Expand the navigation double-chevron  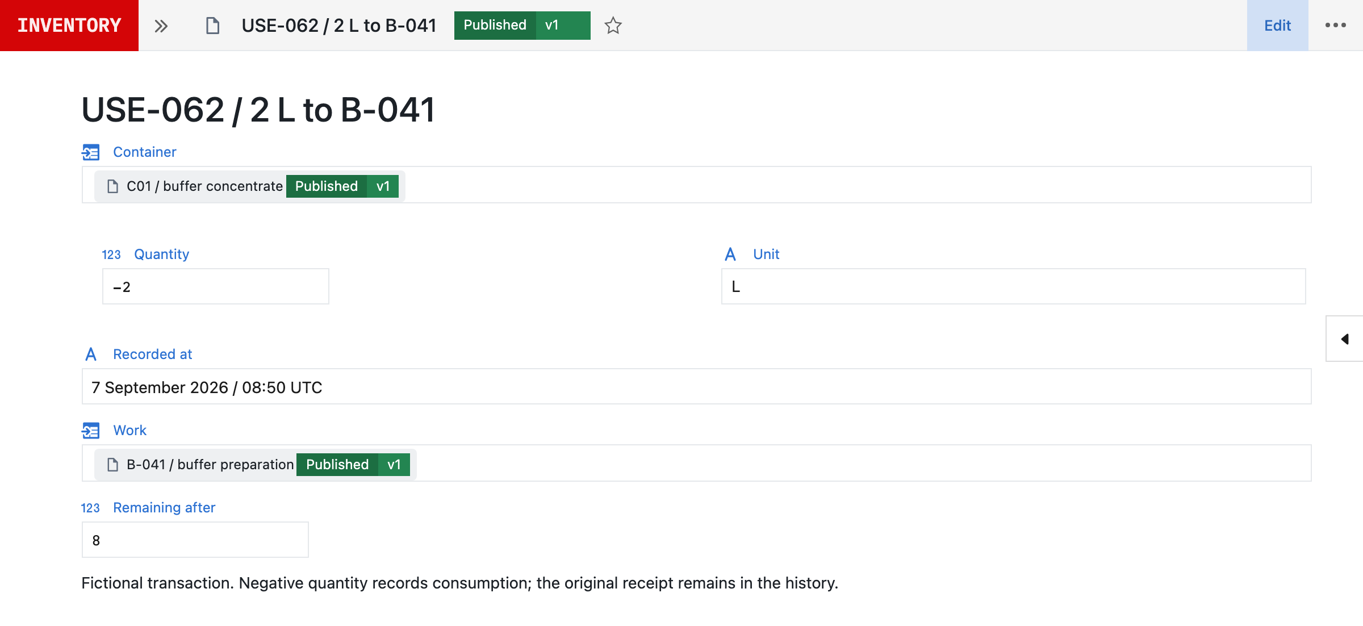pos(161,26)
